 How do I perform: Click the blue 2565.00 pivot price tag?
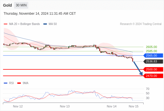[153, 56]
